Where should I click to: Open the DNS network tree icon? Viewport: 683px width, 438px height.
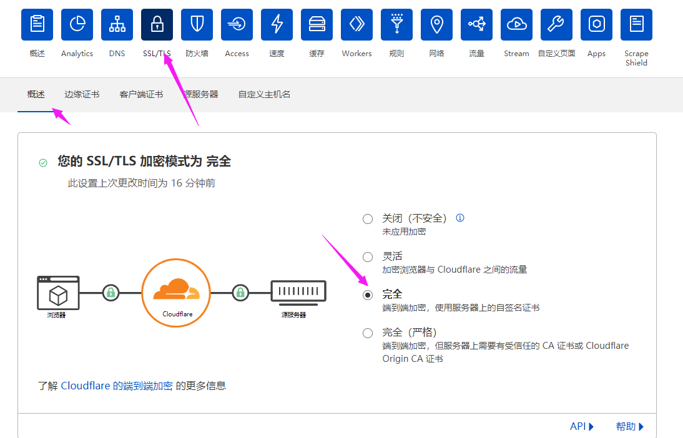117,24
